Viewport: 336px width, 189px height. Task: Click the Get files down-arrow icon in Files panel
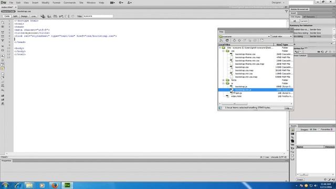click(x=234, y=40)
